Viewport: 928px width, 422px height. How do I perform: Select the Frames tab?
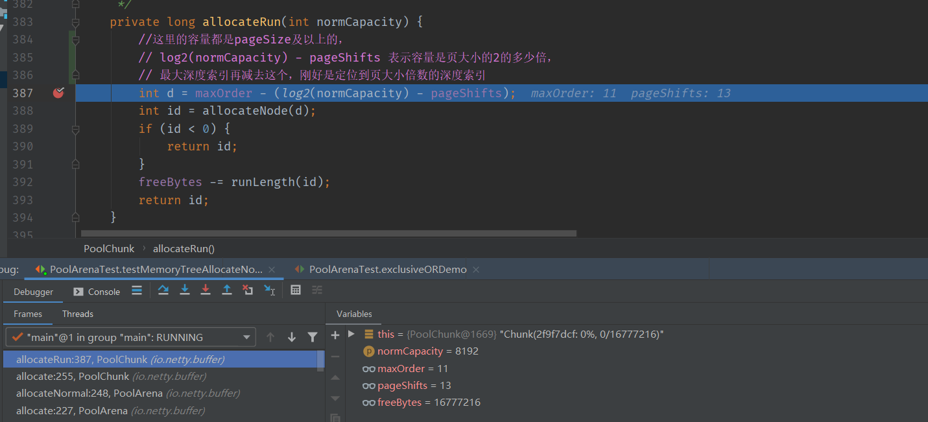coord(28,314)
